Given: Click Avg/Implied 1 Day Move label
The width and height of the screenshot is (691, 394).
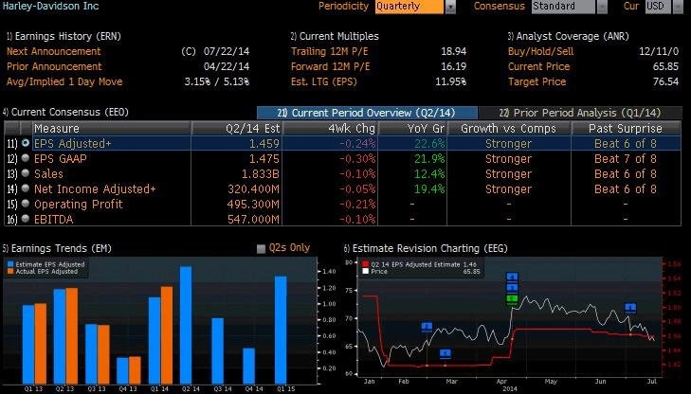Looking at the screenshot, I should 64,81.
